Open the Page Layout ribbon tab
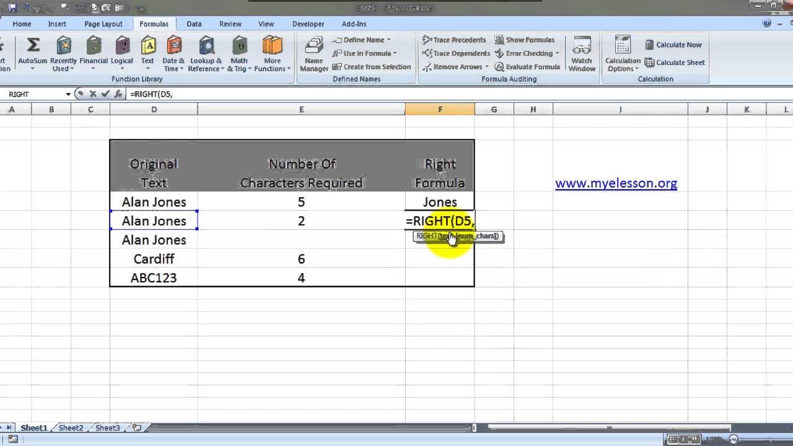 [103, 24]
